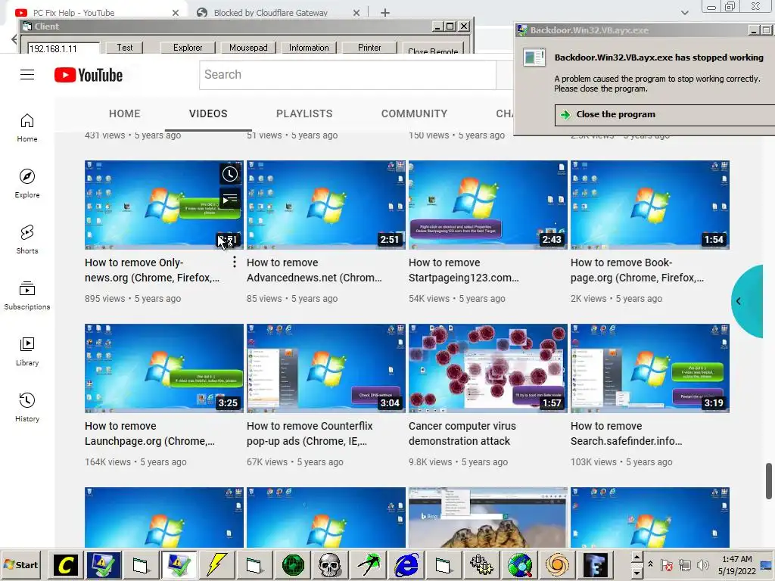Click the show desktop monitor icon
The image size is (775, 581).
[x=766, y=564]
